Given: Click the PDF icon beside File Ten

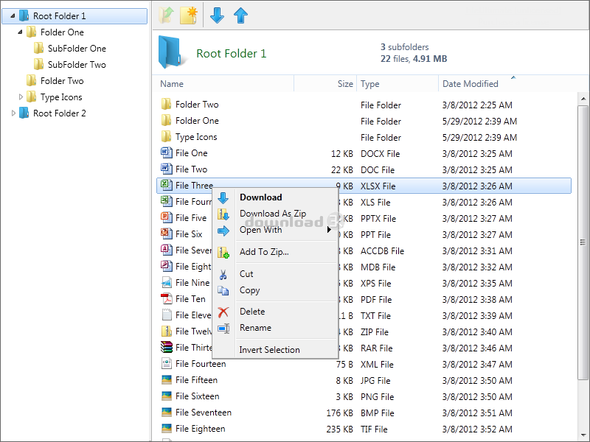Looking at the screenshot, I should tap(166, 299).
